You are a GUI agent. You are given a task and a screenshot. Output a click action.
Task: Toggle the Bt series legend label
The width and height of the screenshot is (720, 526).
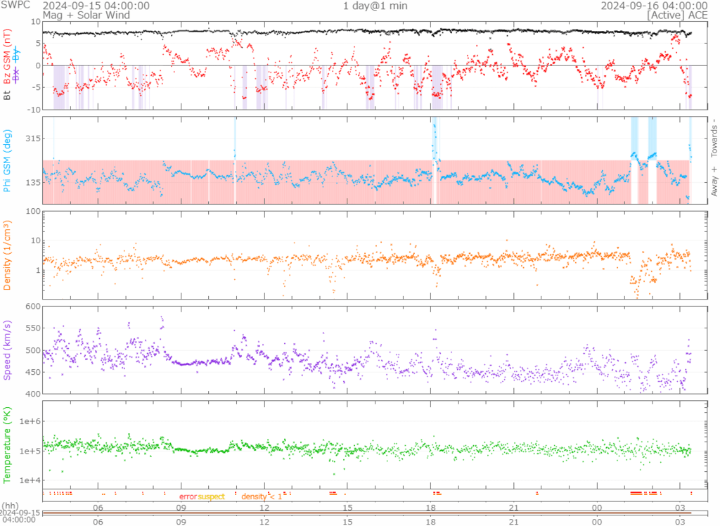pyautogui.click(x=8, y=93)
